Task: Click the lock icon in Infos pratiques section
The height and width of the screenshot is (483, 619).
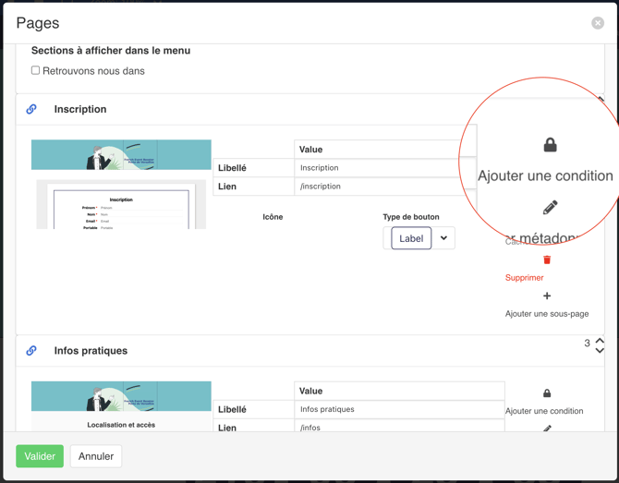Action: pyautogui.click(x=547, y=393)
